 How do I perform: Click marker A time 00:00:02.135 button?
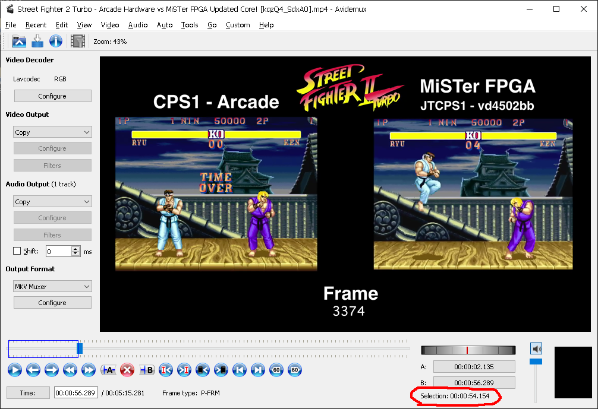(474, 367)
